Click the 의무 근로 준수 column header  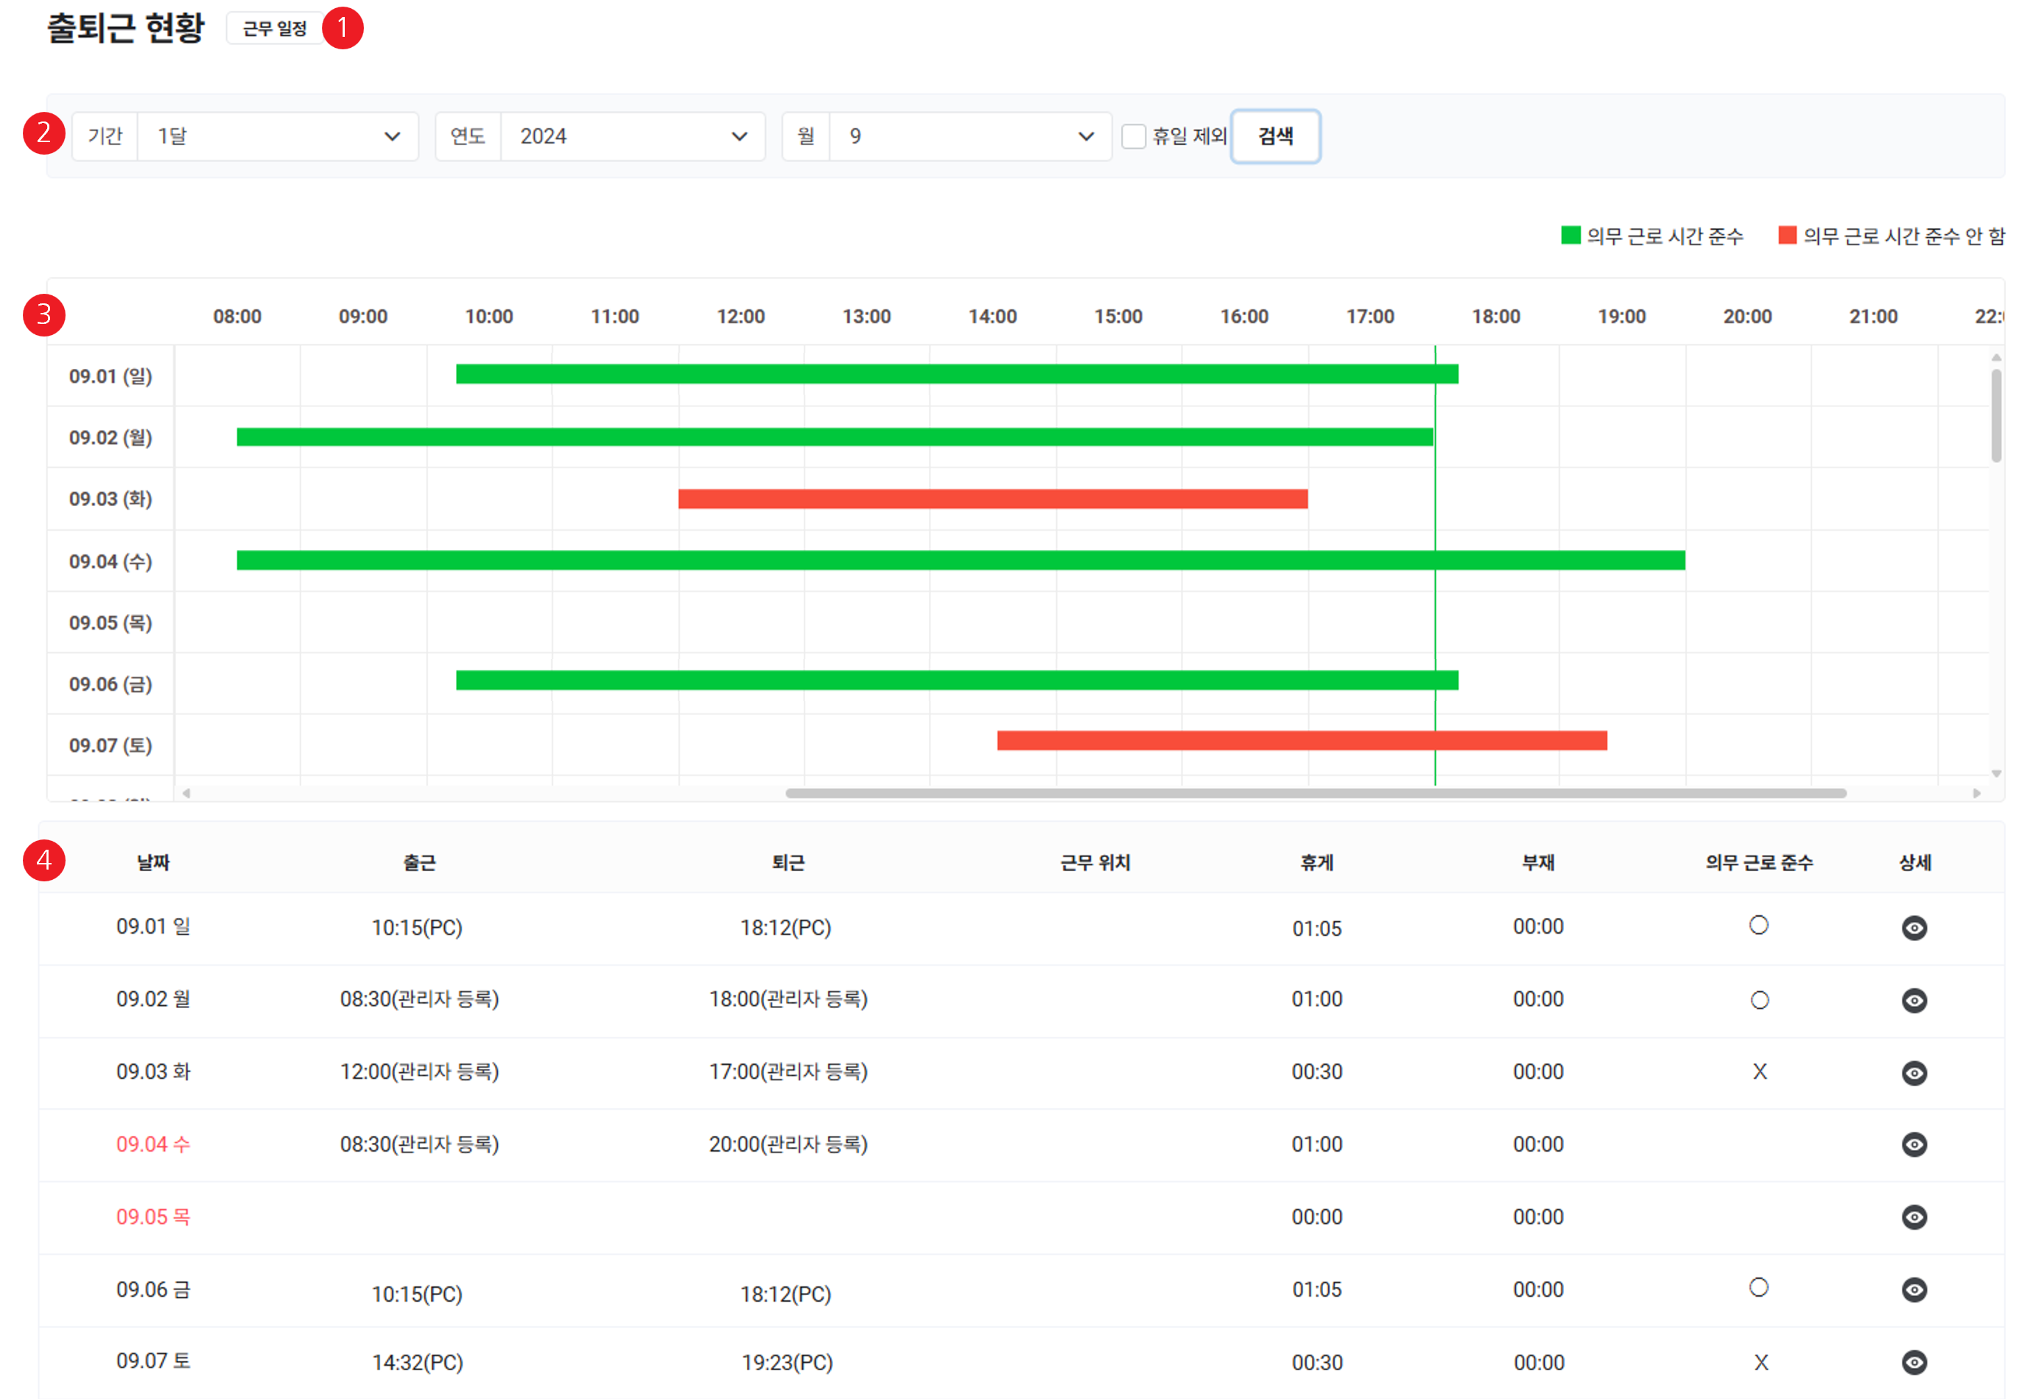point(1759,862)
